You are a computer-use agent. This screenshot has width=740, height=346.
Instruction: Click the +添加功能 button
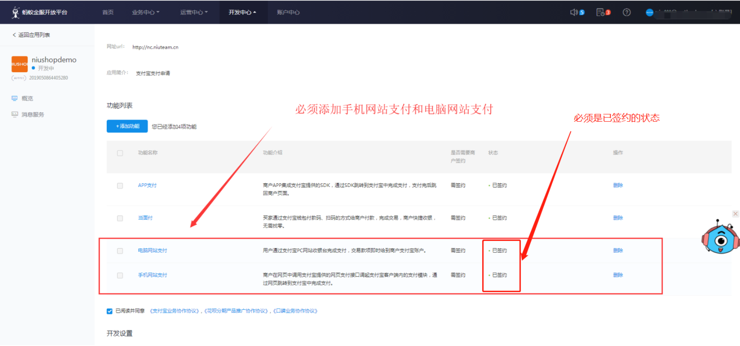coord(127,126)
